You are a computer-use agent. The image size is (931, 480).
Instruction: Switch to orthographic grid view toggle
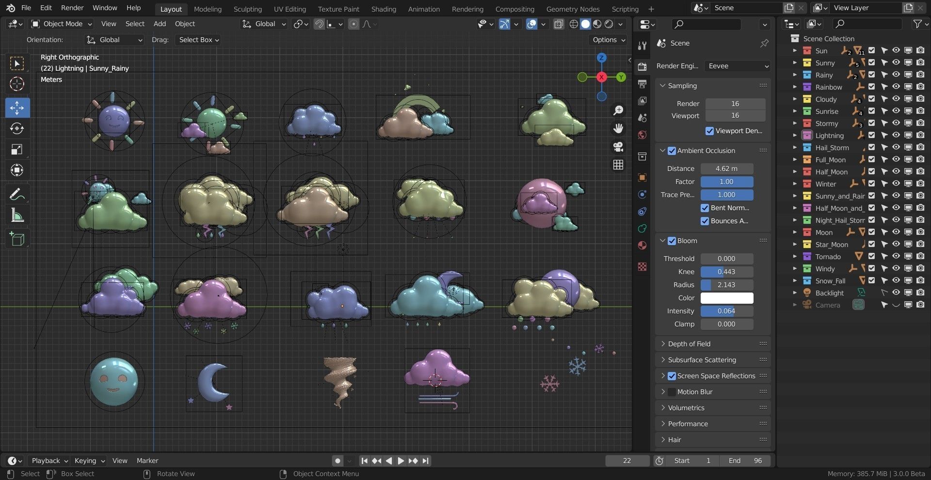[618, 165]
